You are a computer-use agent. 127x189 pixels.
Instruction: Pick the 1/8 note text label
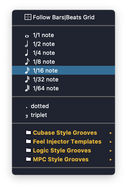pyautogui.click(x=44, y=62)
